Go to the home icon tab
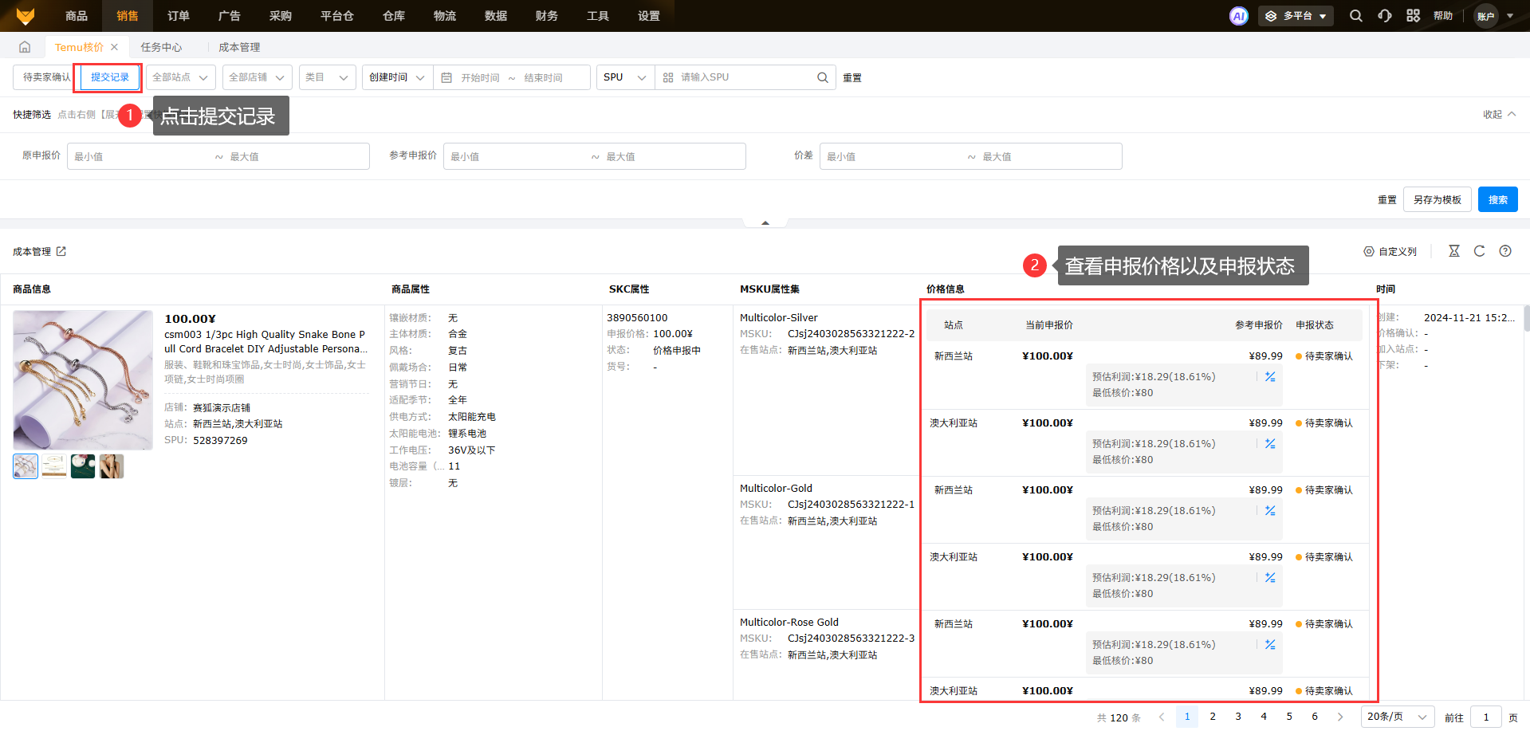This screenshot has width=1530, height=731. (25, 47)
